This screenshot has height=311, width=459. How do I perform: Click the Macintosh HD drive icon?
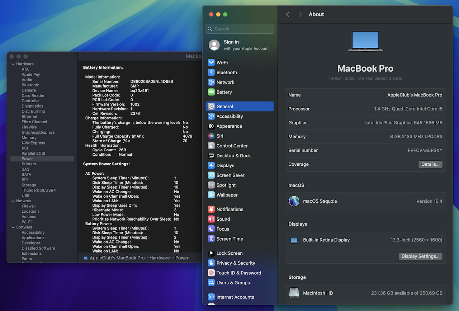(294, 293)
